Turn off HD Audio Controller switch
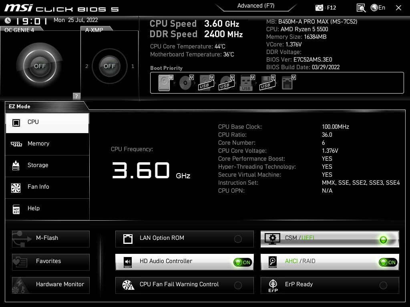Image resolution: width=410 pixels, height=307 pixels. coord(243,262)
